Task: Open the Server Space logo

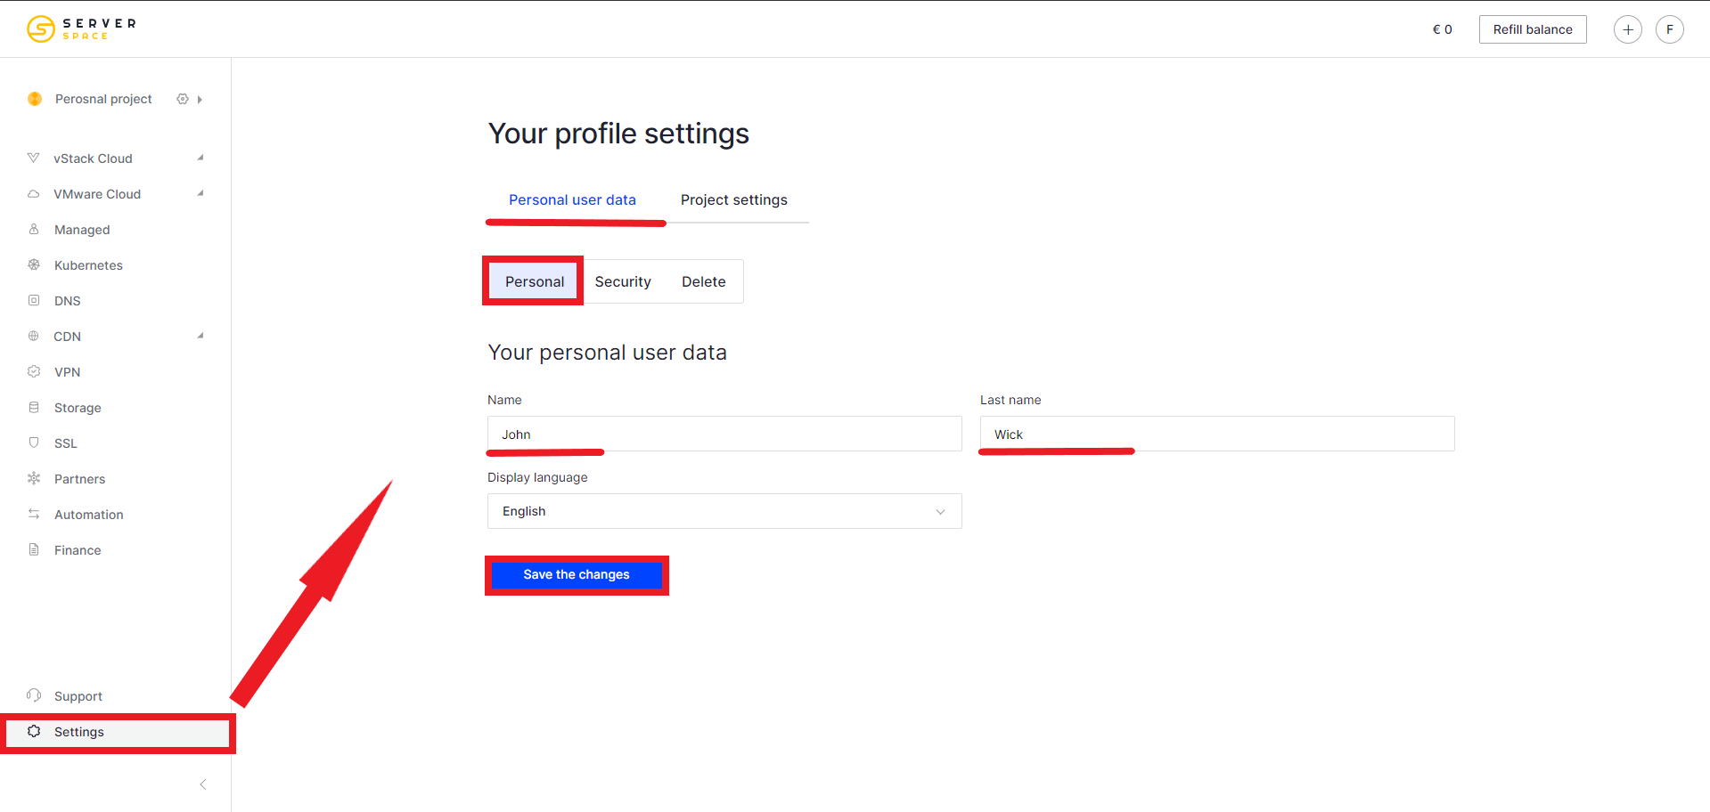Action: click(80, 28)
